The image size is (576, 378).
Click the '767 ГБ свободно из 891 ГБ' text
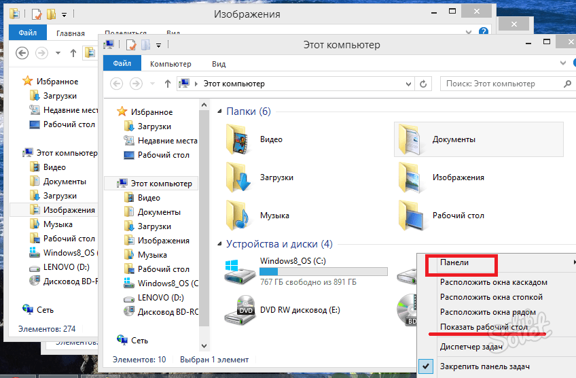[308, 282]
